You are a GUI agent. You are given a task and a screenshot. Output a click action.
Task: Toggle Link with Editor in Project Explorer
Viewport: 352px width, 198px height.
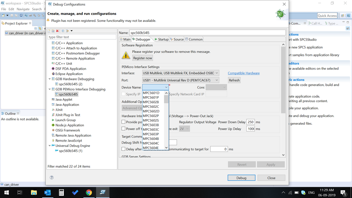40,29
